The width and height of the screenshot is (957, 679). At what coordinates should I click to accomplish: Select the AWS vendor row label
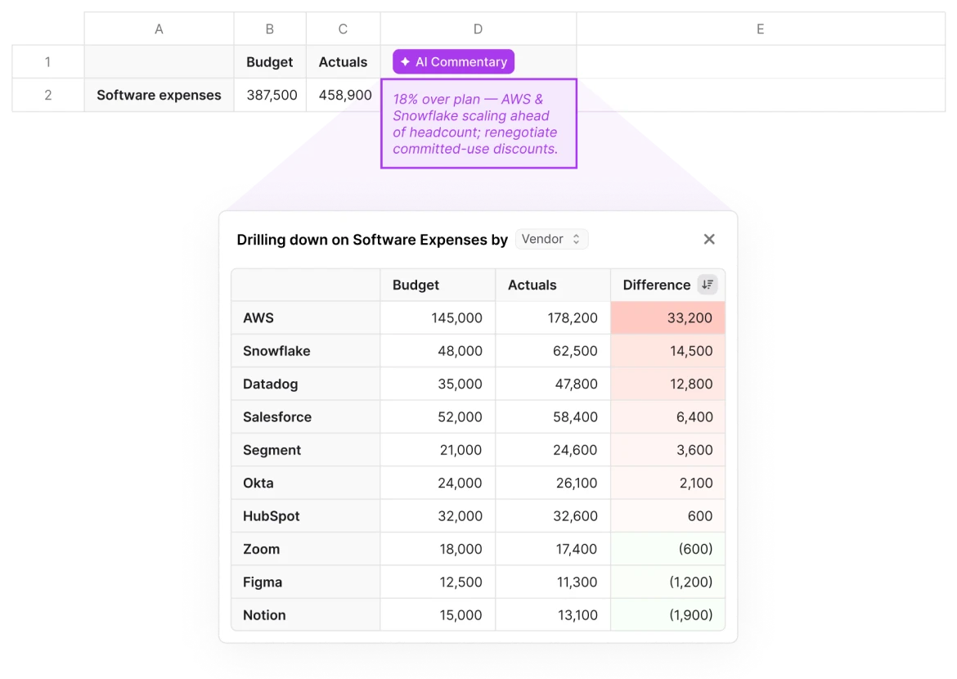tap(306, 317)
